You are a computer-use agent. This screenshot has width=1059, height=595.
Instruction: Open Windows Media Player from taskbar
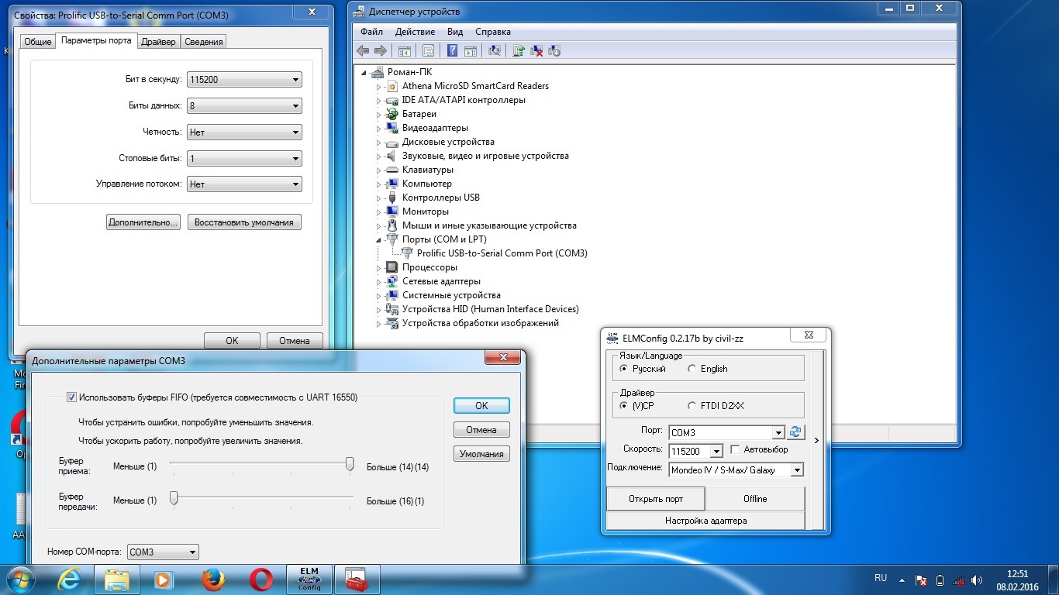click(x=164, y=579)
